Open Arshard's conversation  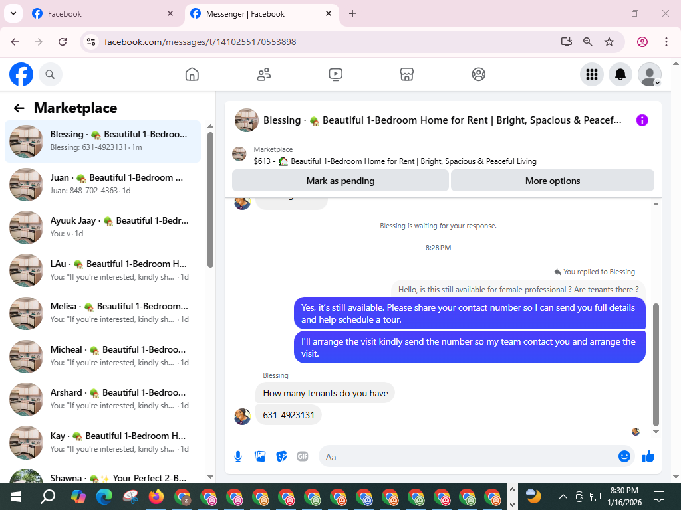pyautogui.click(x=103, y=399)
